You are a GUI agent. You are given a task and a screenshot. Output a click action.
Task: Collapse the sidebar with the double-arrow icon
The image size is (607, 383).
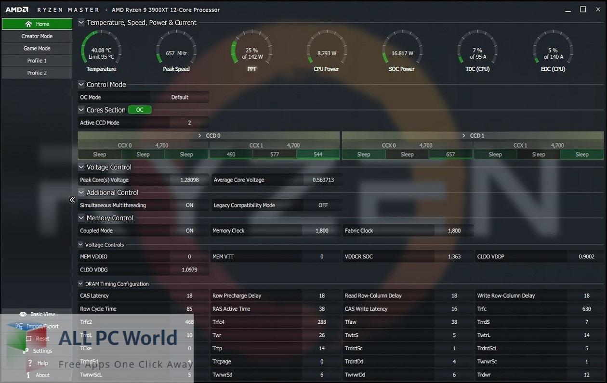pos(72,200)
